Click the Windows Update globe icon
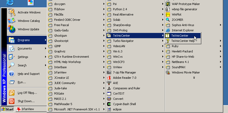Image resolution: width=228 pixels, height=113 pixels. click(12, 29)
